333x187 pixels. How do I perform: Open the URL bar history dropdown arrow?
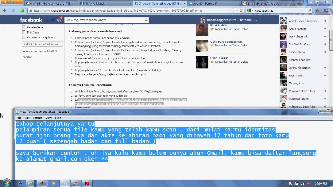pos(237,11)
